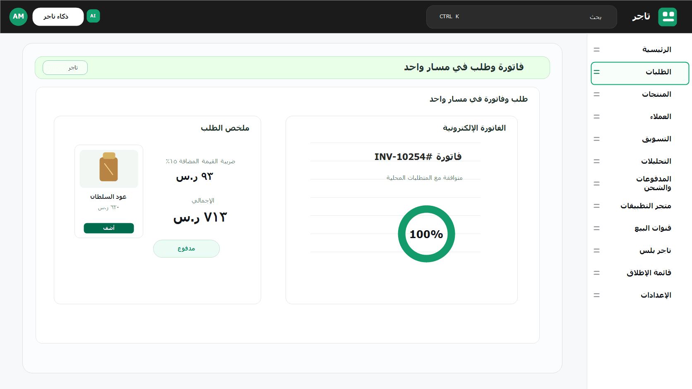Click handle icon beside الإعدادات
The image size is (692, 389).
coord(596,295)
